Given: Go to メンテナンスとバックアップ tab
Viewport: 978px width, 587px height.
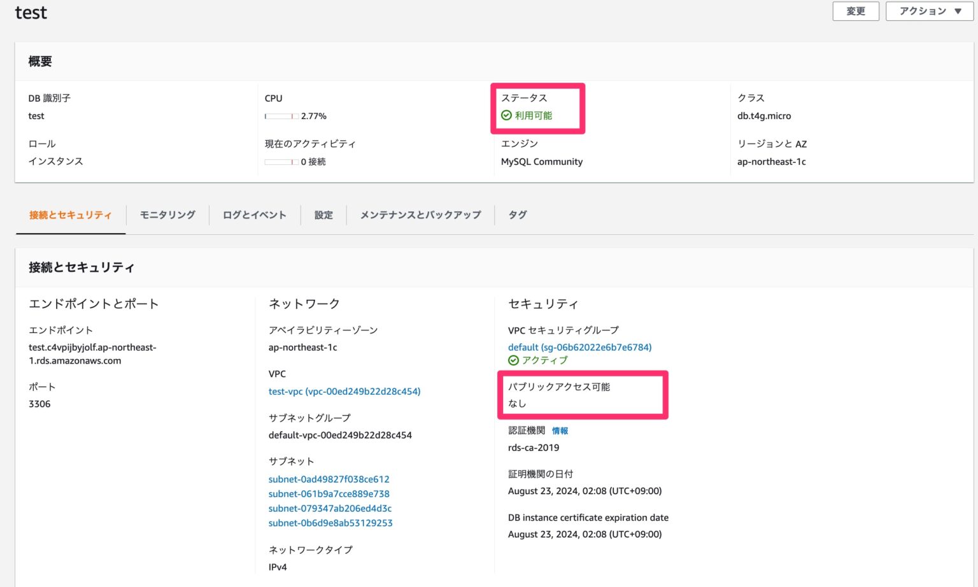Looking at the screenshot, I should point(420,215).
